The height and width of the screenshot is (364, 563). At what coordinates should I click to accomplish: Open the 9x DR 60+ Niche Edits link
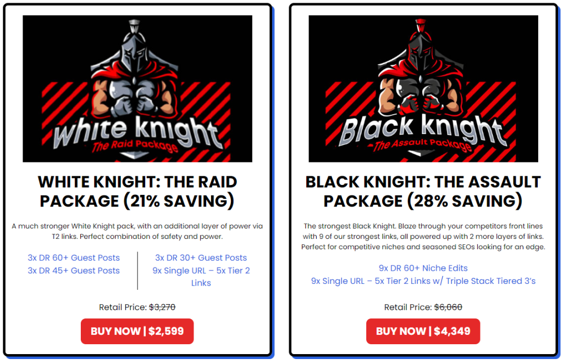click(x=423, y=268)
